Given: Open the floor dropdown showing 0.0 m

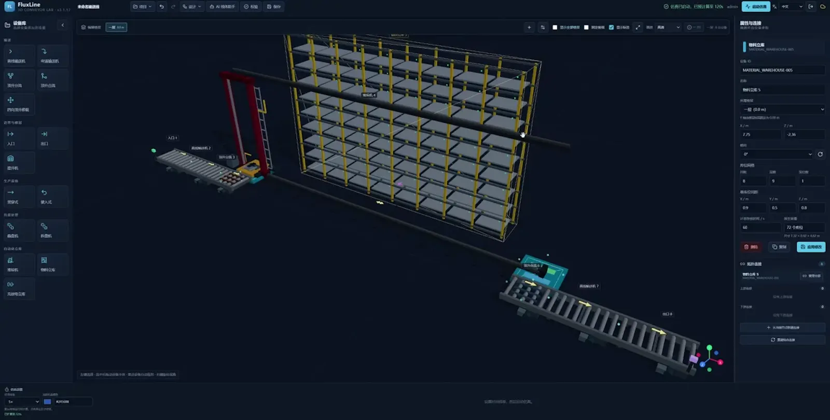Looking at the screenshot, I should click(783, 109).
